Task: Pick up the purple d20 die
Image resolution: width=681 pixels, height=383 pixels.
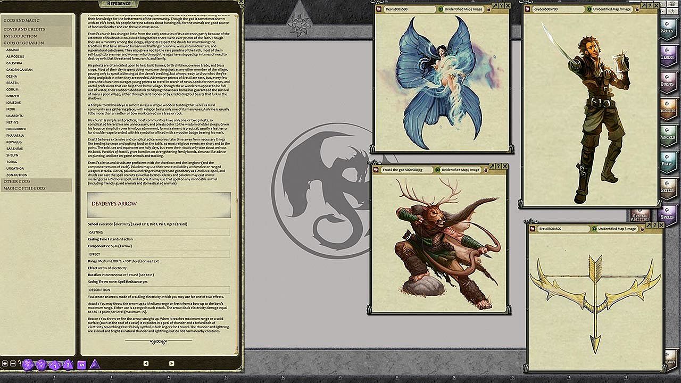Action: [28, 364]
